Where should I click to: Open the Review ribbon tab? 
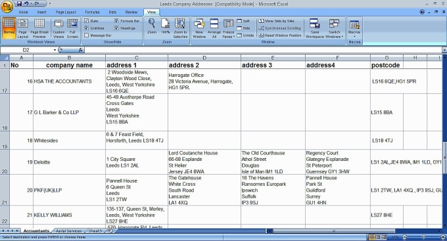pyautogui.click(x=131, y=12)
